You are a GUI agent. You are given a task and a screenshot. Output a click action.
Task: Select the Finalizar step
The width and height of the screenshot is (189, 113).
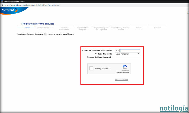[x=157, y=28]
